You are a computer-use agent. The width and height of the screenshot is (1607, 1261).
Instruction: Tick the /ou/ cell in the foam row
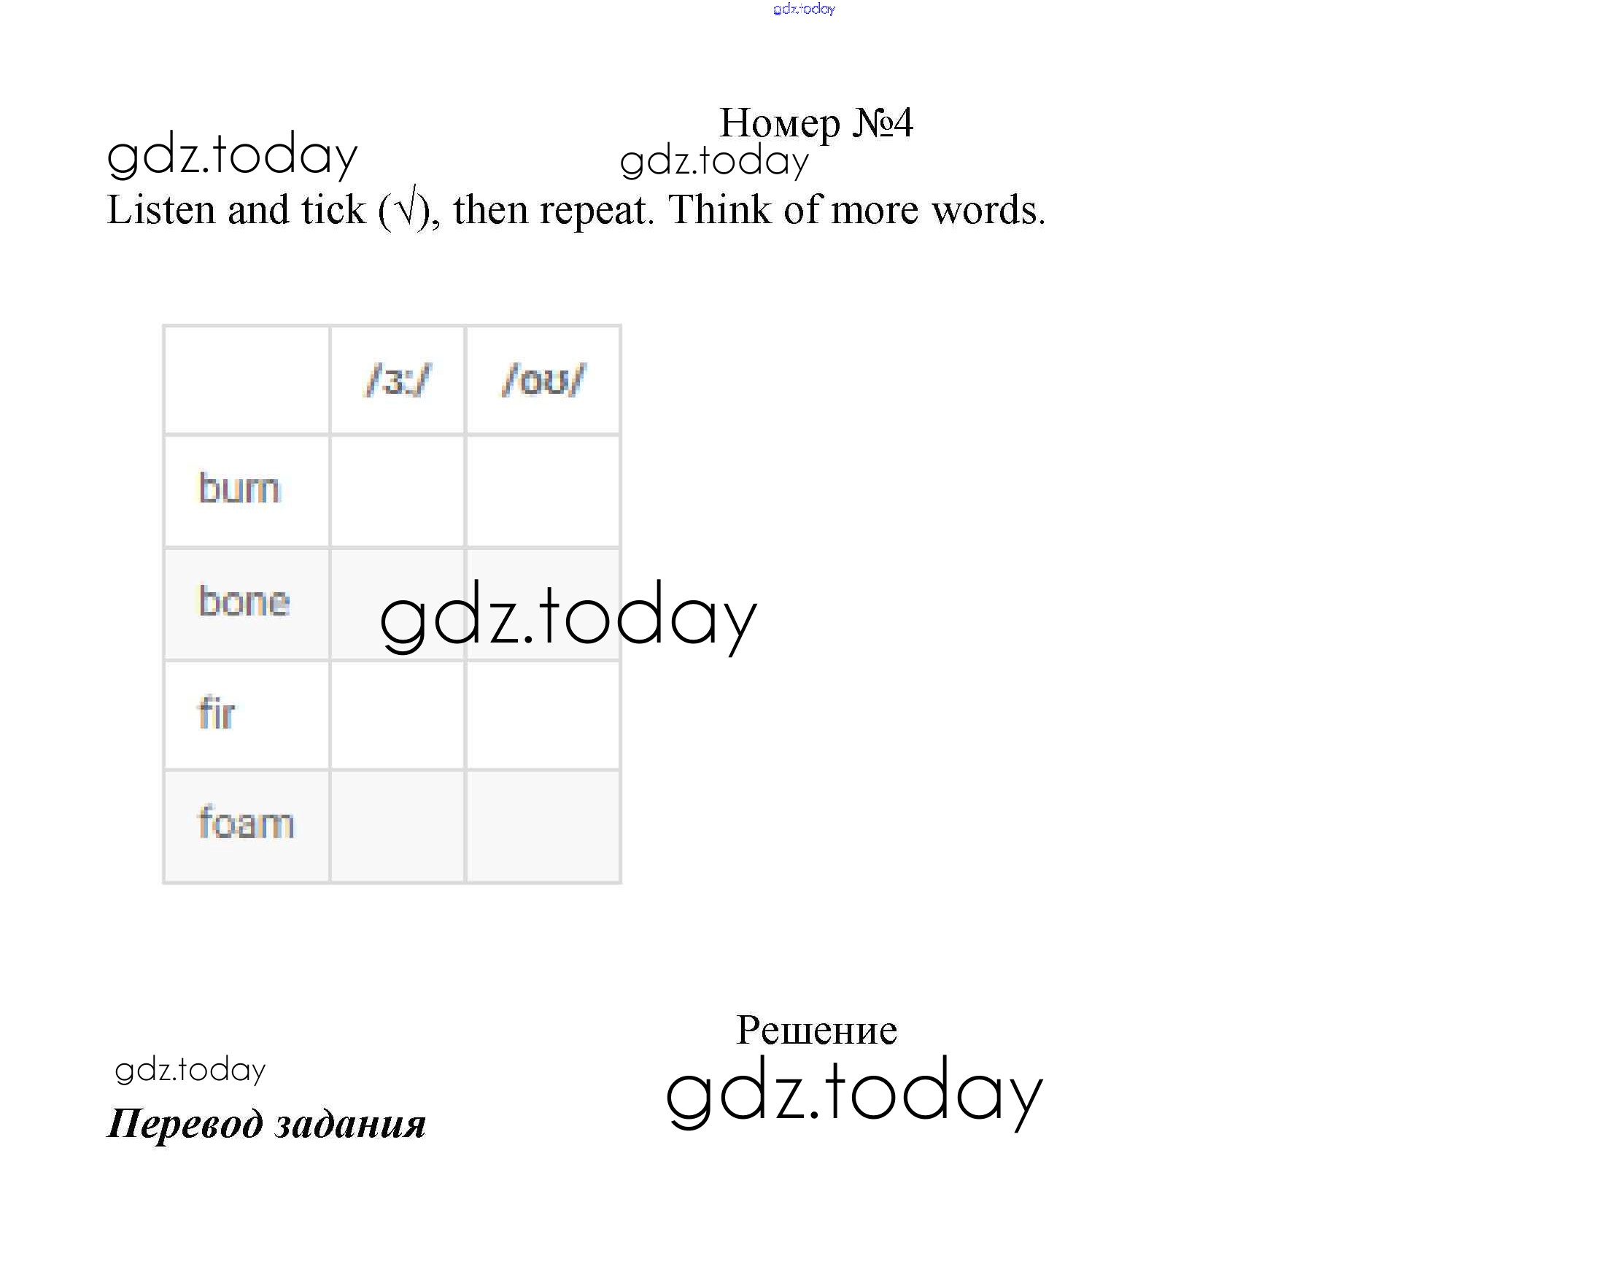coord(543,826)
